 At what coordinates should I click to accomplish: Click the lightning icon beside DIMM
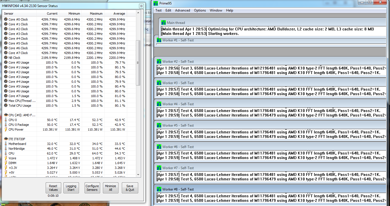(x=6, y=163)
